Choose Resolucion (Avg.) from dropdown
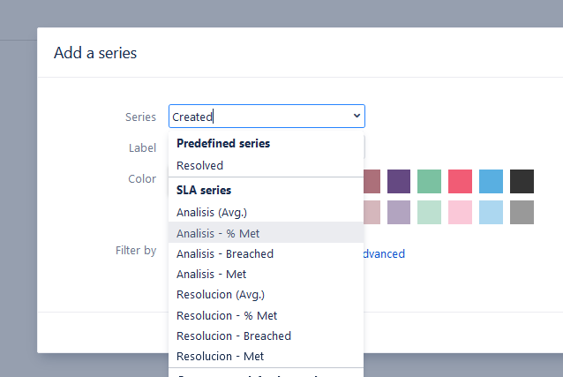The image size is (563, 377). [x=221, y=294]
